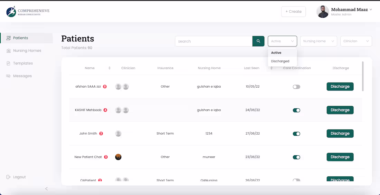Click the Messages sidebar icon
The height and width of the screenshot is (195, 380).
click(9, 76)
